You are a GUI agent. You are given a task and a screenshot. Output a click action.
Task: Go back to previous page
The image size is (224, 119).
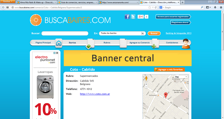coord(3,8)
